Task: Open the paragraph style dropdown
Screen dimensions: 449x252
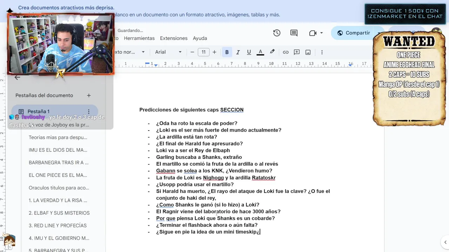Action: 128,52
